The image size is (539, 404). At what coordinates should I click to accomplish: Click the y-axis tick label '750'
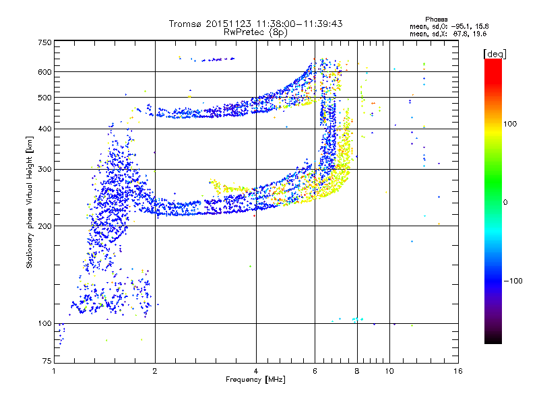coord(45,42)
